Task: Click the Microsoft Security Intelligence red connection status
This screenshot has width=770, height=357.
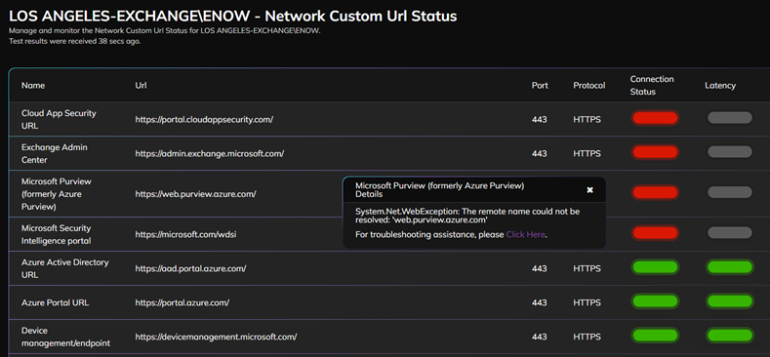Action: tap(655, 233)
